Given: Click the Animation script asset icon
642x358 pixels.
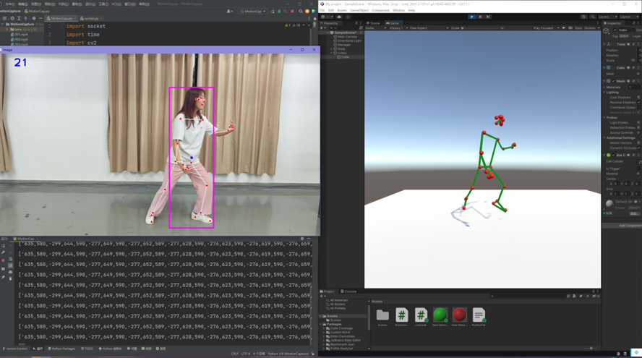Looking at the screenshot, I should coord(401,315).
